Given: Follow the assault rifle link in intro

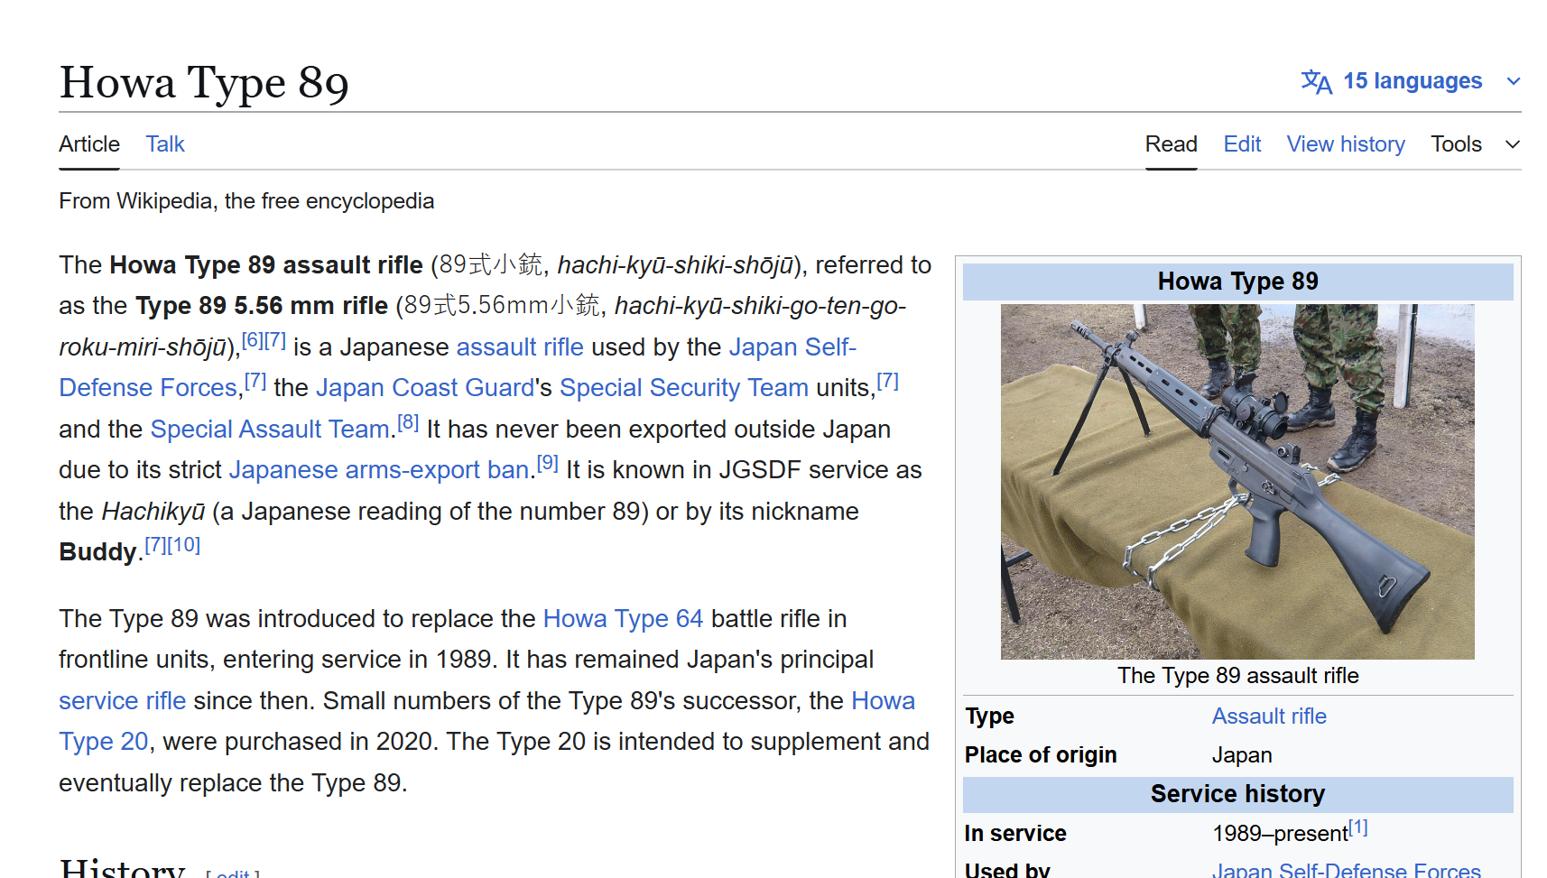Looking at the screenshot, I should (x=520, y=347).
